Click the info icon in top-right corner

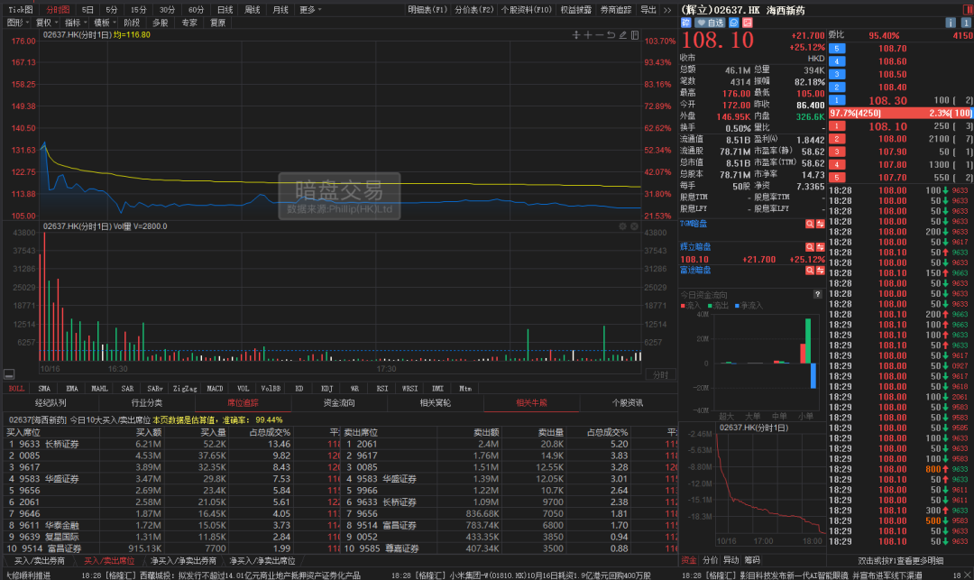951,23
